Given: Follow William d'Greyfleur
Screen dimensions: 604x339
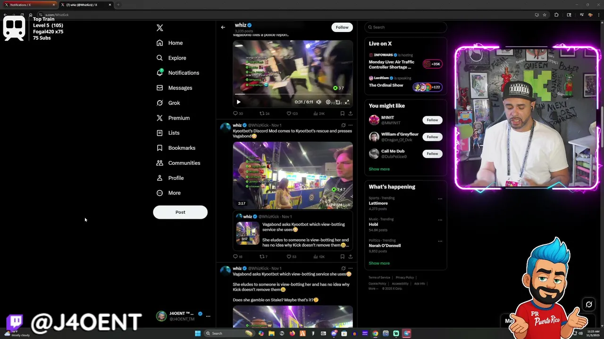Looking at the screenshot, I should coord(432,137).
